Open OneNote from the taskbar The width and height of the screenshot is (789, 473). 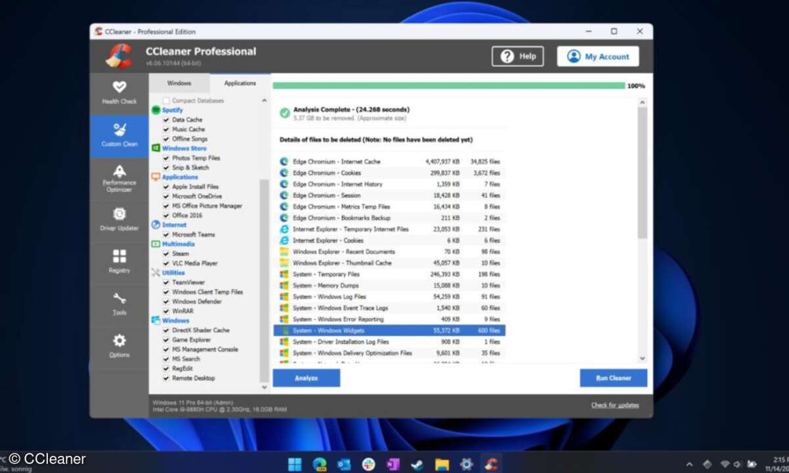[393, 464]
